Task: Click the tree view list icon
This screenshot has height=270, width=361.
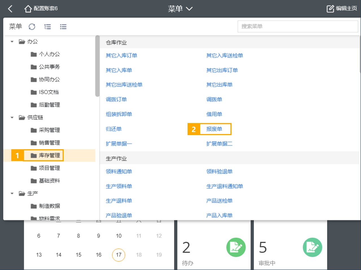Action: [x=48, y=27]
